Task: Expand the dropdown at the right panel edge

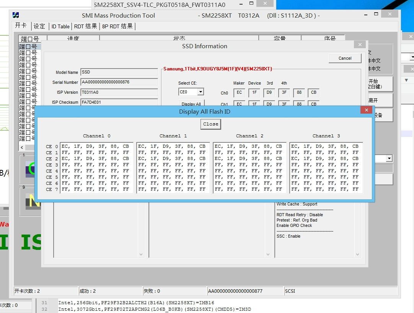Action: click(389, 158)
